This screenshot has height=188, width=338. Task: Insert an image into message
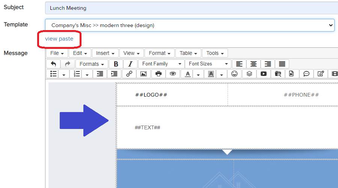point(143,74)
